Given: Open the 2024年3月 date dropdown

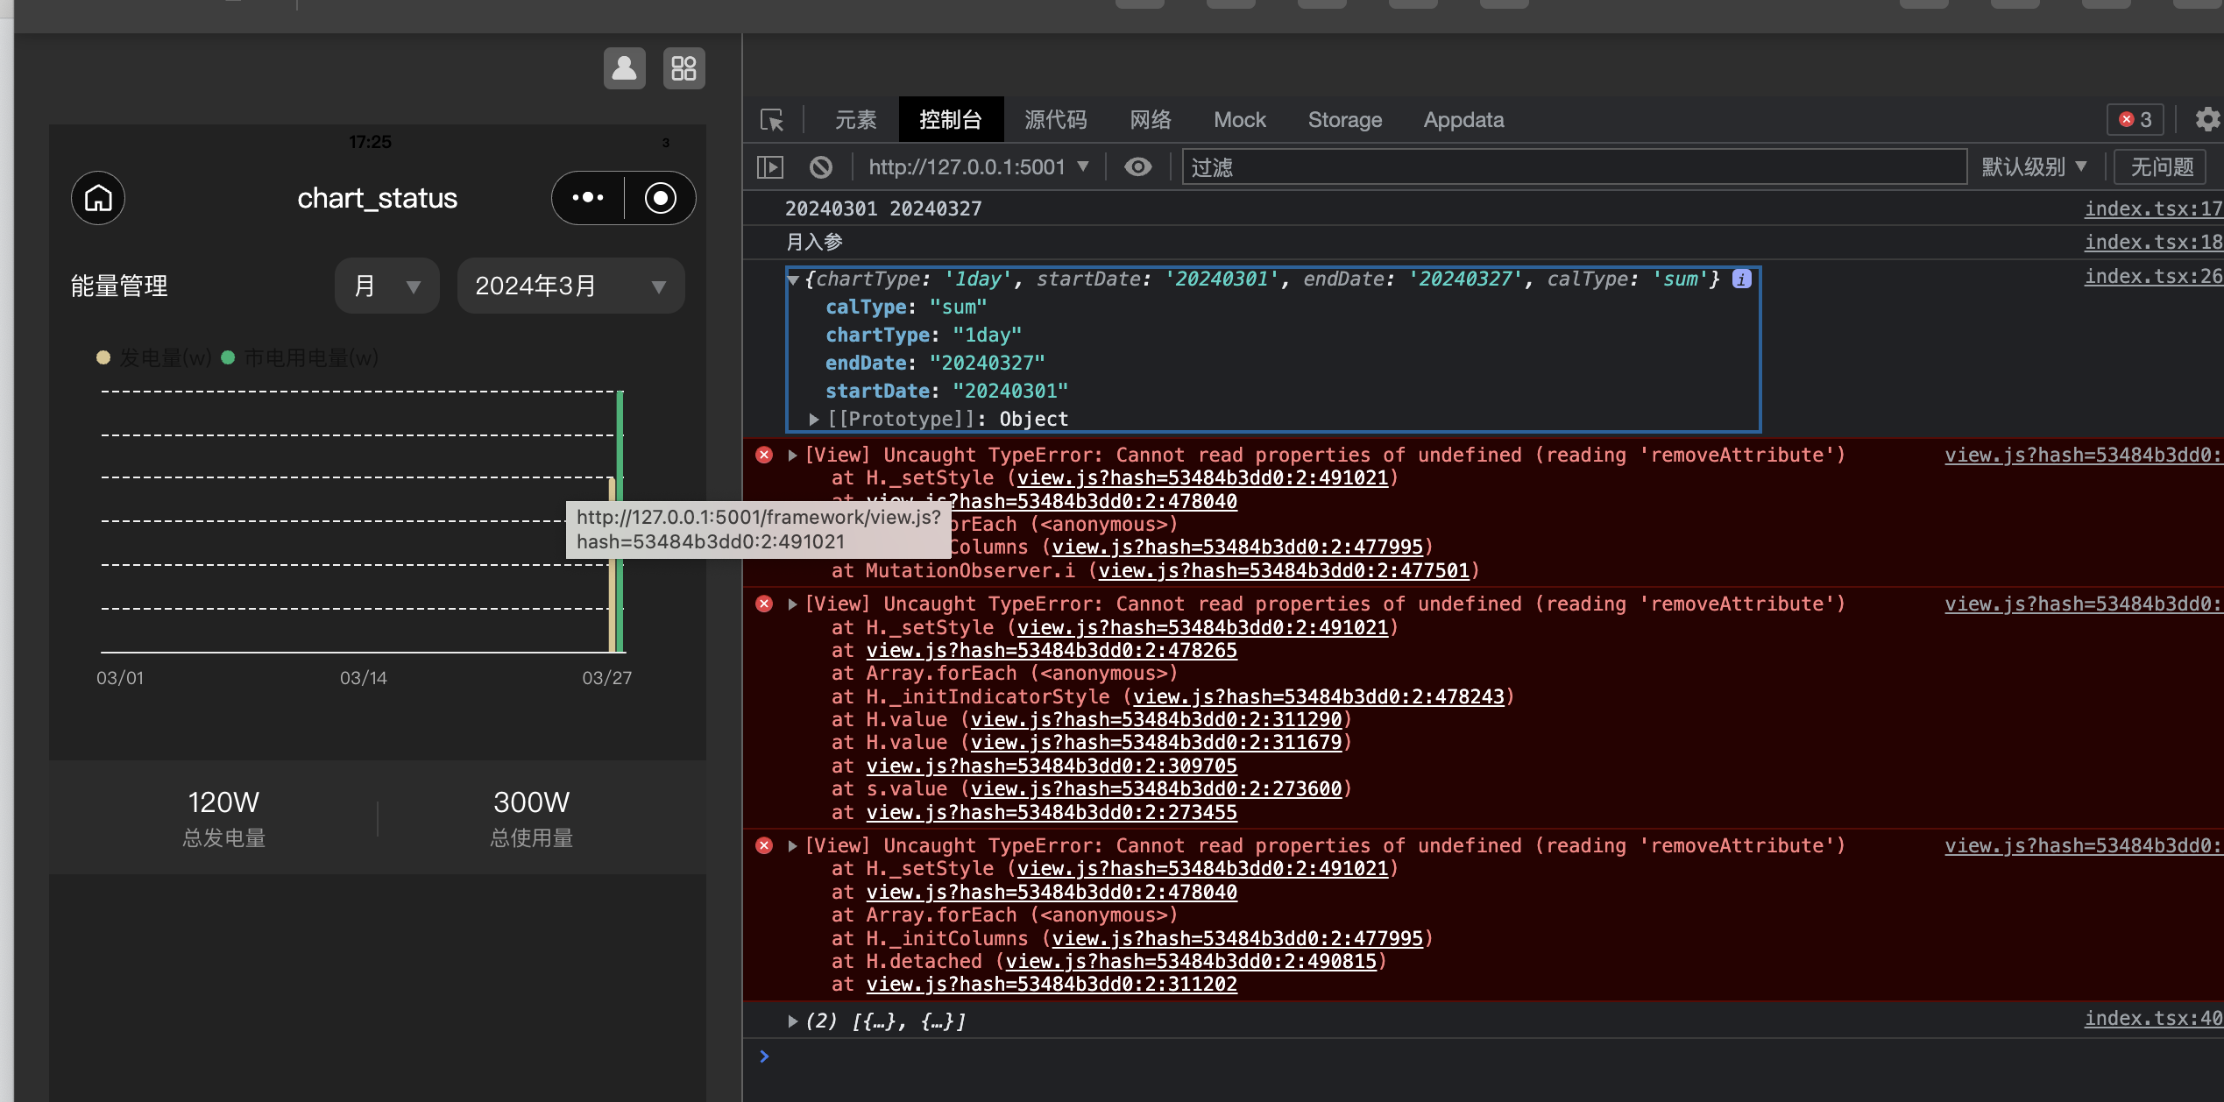Looking at the screenshot, I should [570, 286].
